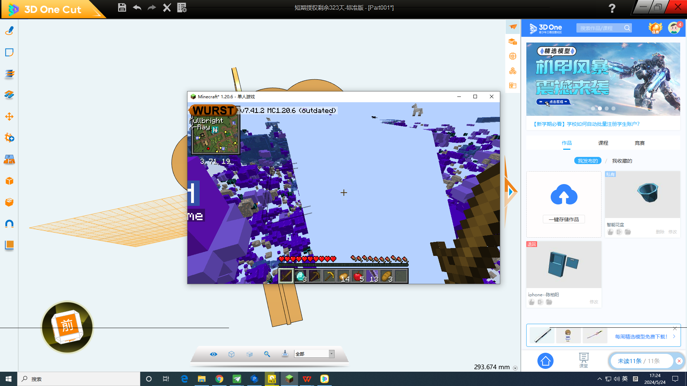Open the 全部 filter dropdown
The width and height of the screenshot is (687, 386).
(331, 354)
